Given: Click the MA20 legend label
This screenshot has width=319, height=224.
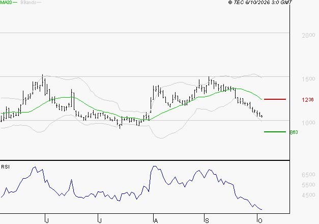Looking at the screenshot, I should [6, 3].
